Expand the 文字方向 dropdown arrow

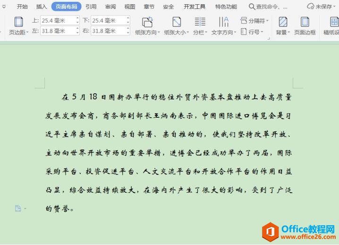235,33
